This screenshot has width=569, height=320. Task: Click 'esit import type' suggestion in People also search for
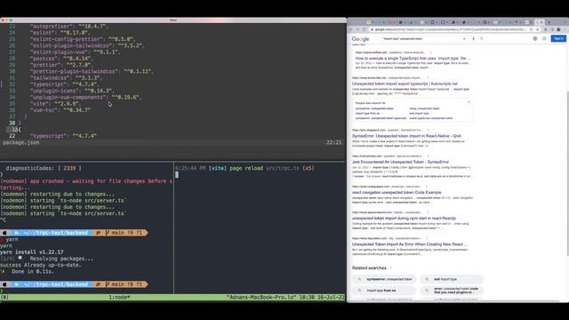tap(419, 113)
